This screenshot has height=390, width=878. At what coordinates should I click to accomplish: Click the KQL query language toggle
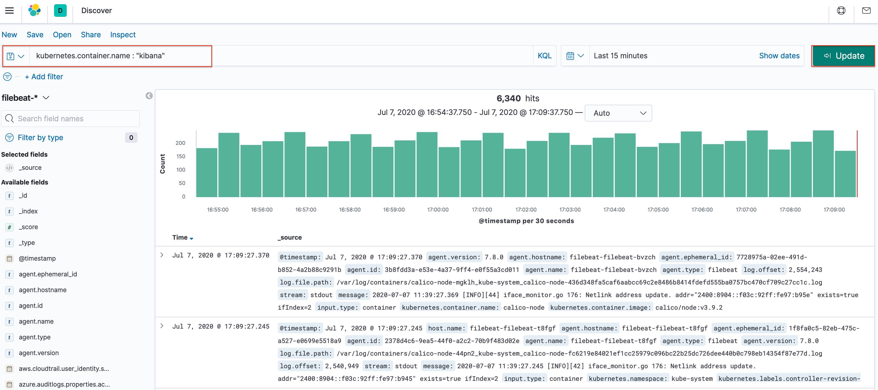[544, 55]
